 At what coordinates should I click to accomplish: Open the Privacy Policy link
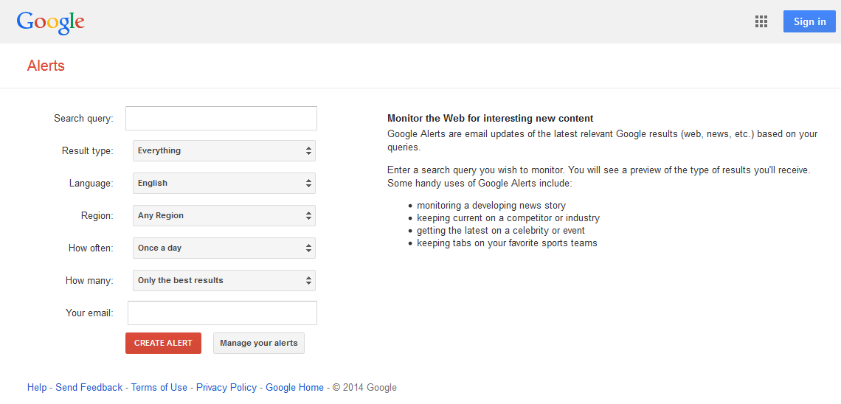226,388
